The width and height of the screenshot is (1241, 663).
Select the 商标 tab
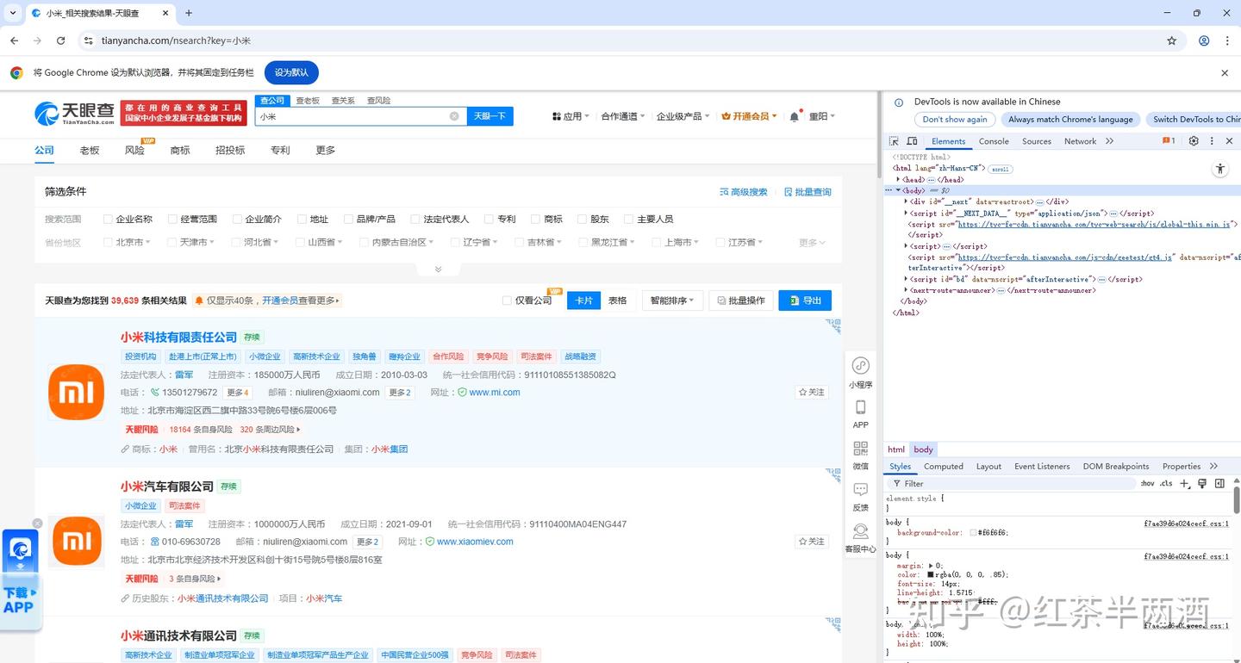(180, 150)
